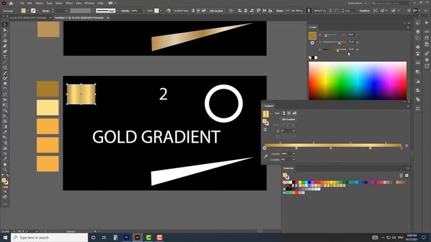The width and height of the screenshot is (431, 242).
Task: Click the Opacity label in the control bar
Action: point(125,11)
